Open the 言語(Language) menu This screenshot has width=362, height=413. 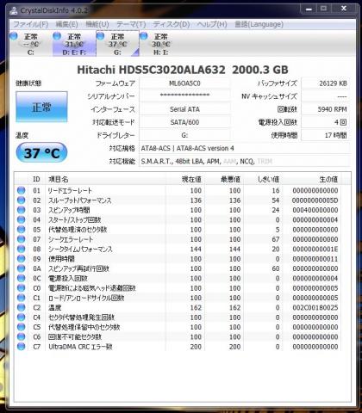(x=259, y=25)
